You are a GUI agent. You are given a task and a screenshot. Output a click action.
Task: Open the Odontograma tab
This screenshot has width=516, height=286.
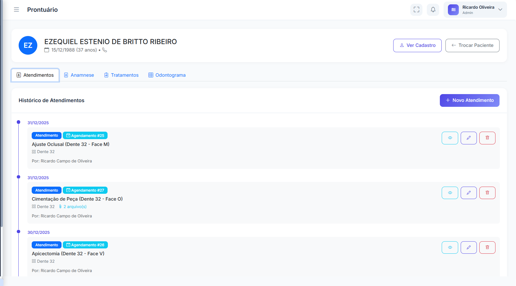tap(167, 75)
